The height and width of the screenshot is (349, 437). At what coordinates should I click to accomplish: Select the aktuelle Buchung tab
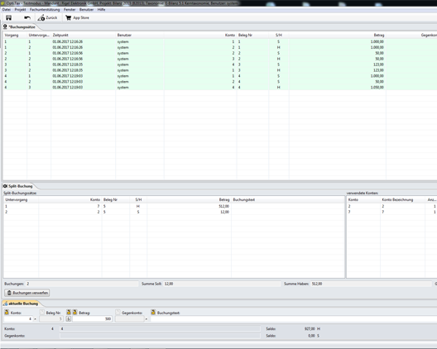(x=22, y=304)
